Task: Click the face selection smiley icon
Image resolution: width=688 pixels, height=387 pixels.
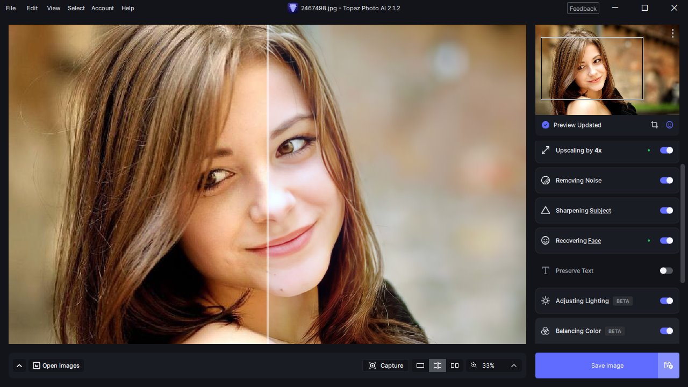Action: point(670,125)
